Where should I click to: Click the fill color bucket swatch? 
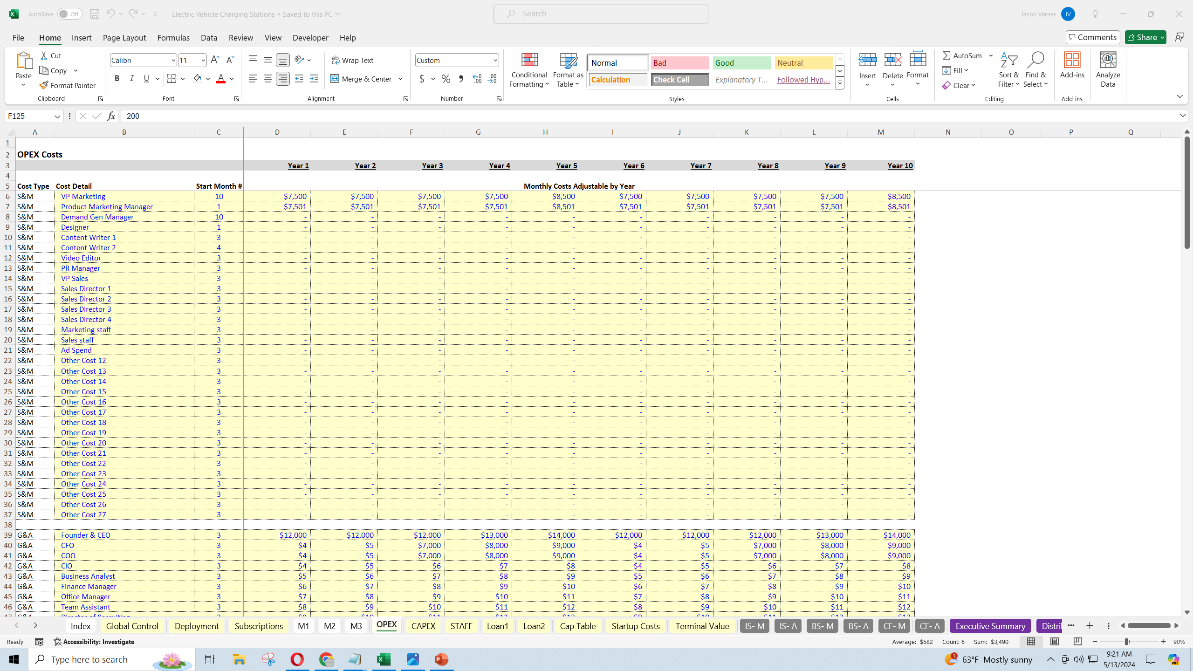point(198,78)
